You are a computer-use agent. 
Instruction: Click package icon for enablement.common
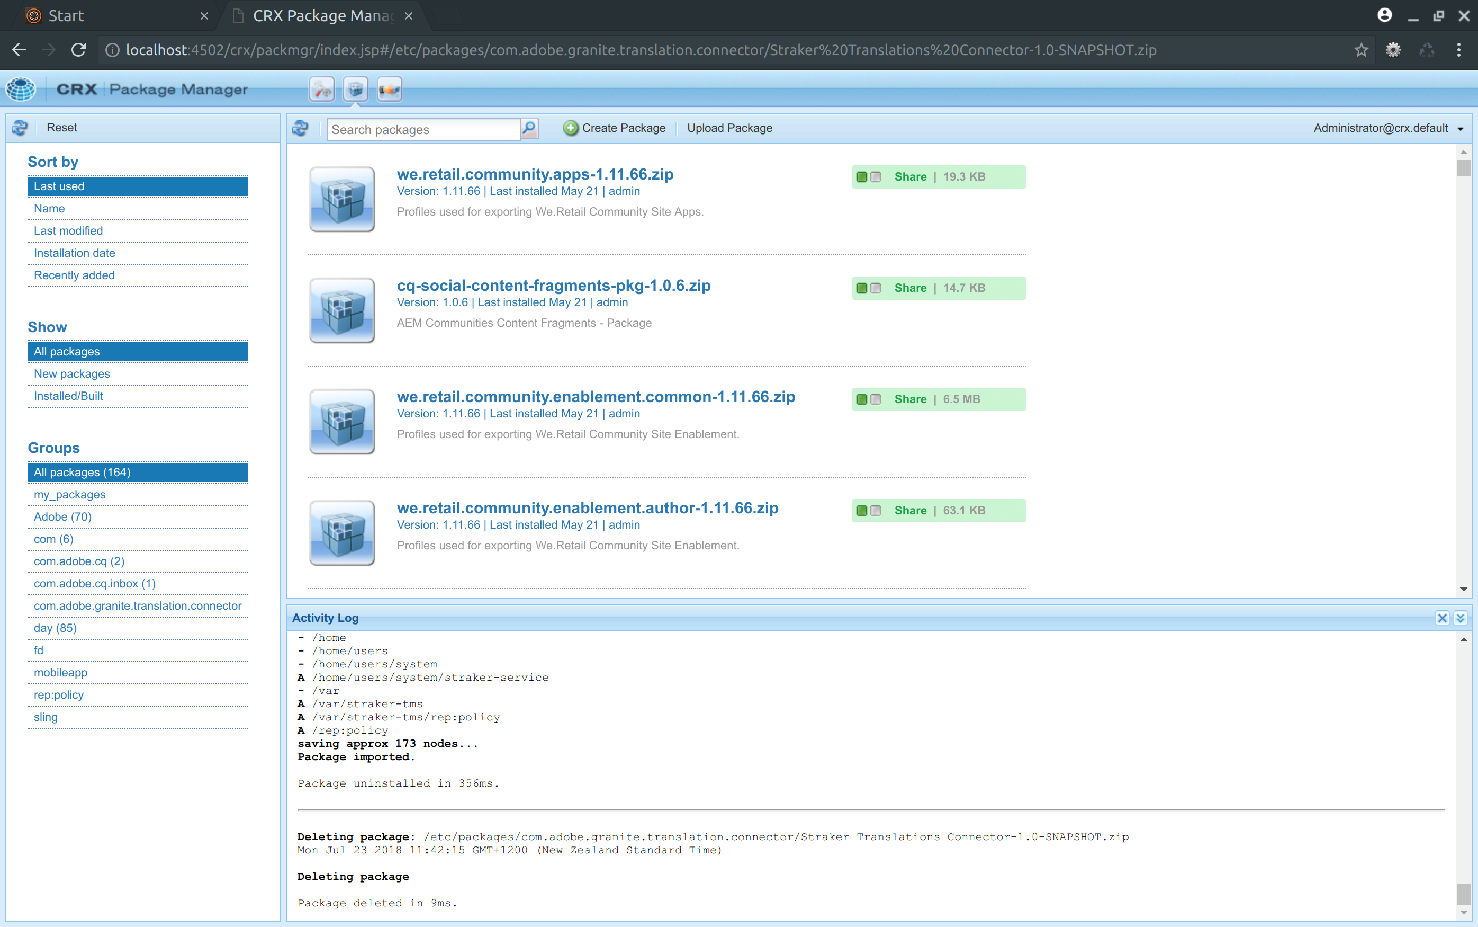[x=342, y=421]
